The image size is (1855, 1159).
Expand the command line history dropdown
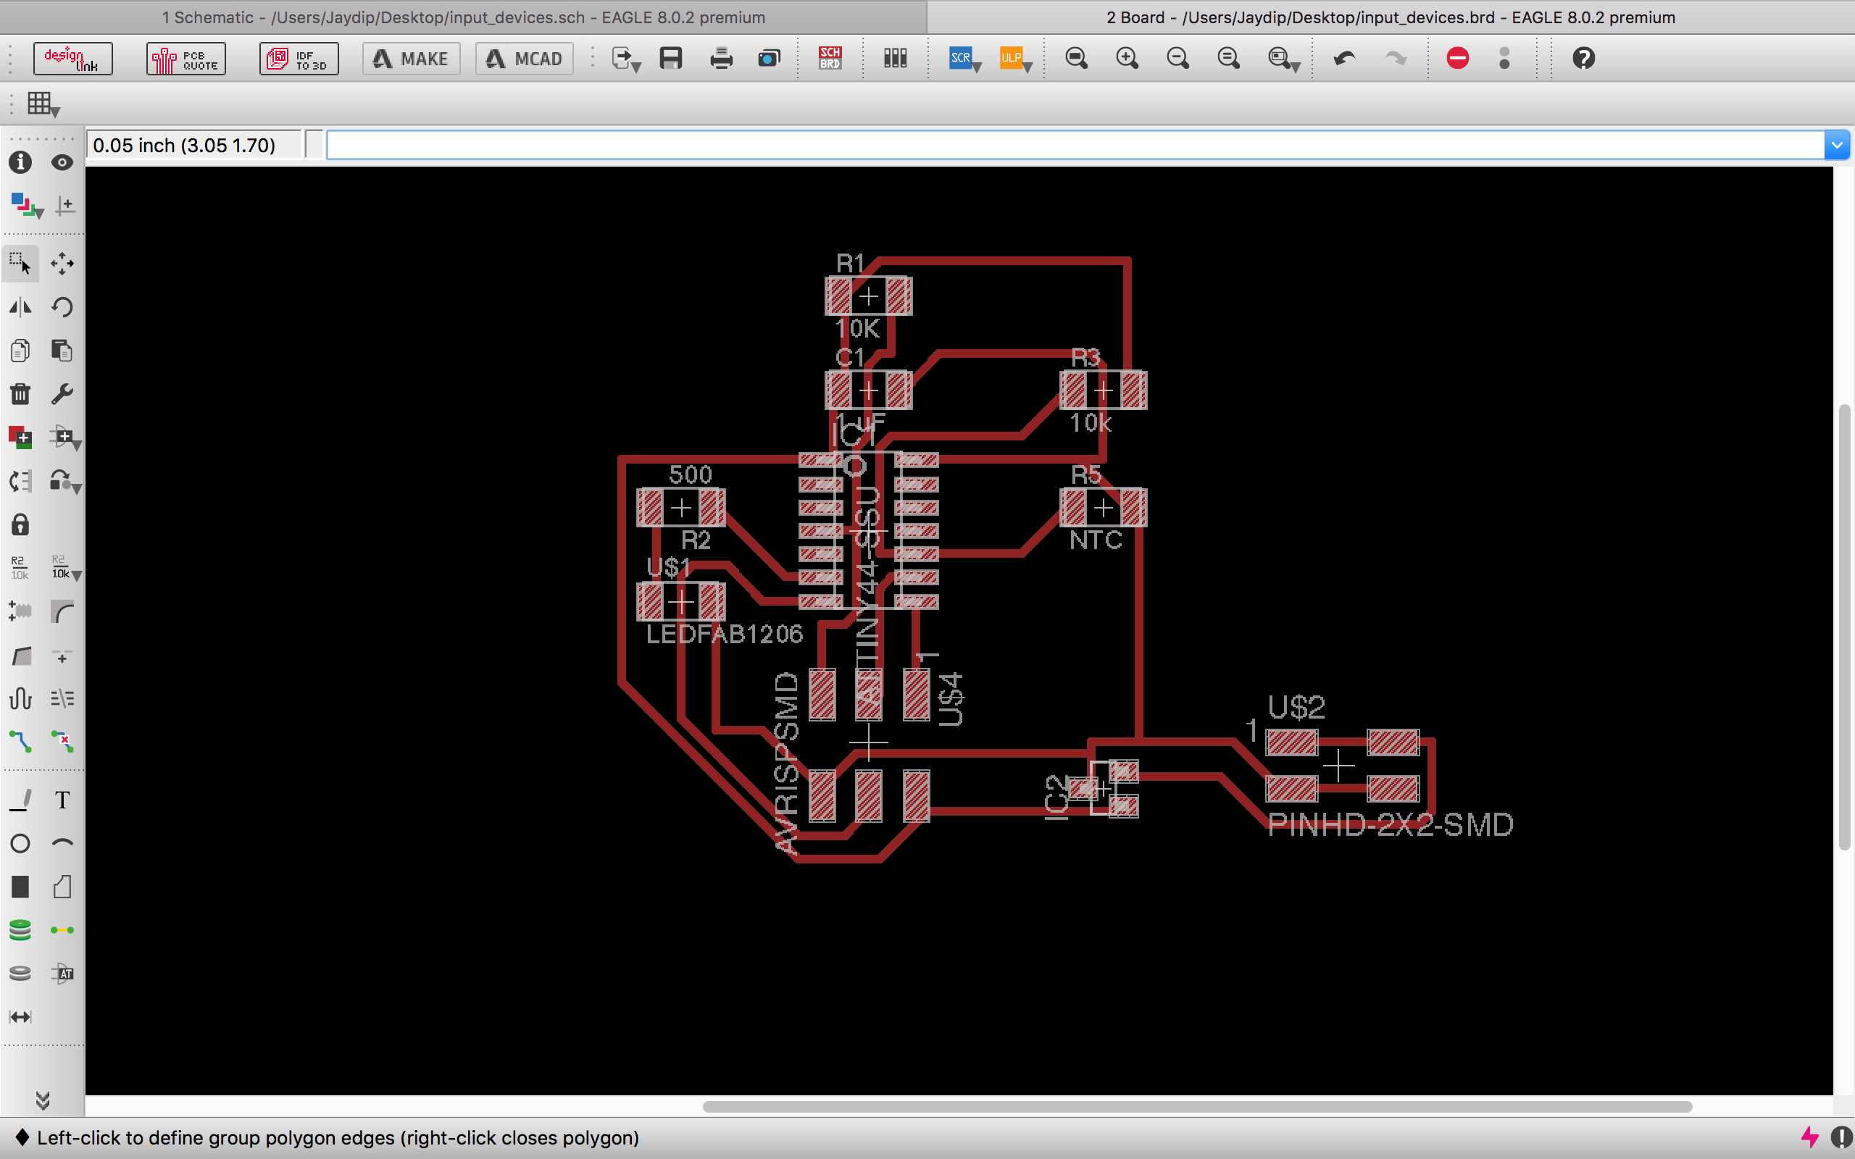1837,145
